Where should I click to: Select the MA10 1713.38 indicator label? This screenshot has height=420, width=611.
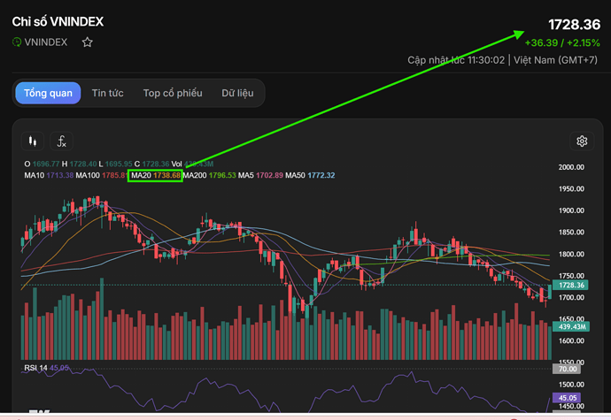coord(49,175)
